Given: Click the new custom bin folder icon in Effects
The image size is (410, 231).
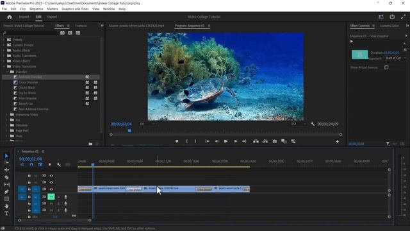Looking at the screenshot, I should (x=90, y=144).
